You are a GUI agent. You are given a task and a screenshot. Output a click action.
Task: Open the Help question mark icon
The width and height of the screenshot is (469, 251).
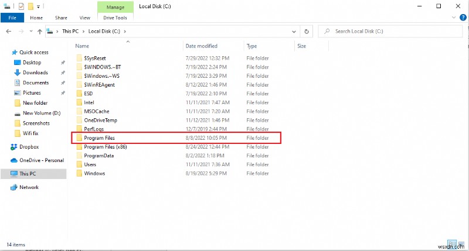click(x=463, y=18)
